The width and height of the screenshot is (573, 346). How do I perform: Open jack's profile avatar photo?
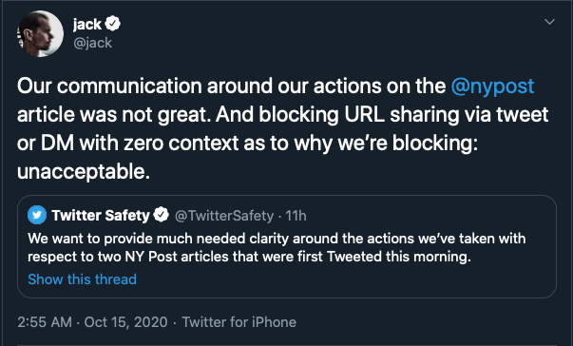click(x=40, y=33)
